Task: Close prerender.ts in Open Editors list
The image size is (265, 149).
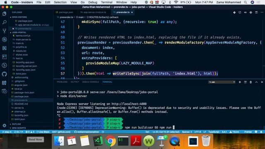Action: [x=13, y=29]
